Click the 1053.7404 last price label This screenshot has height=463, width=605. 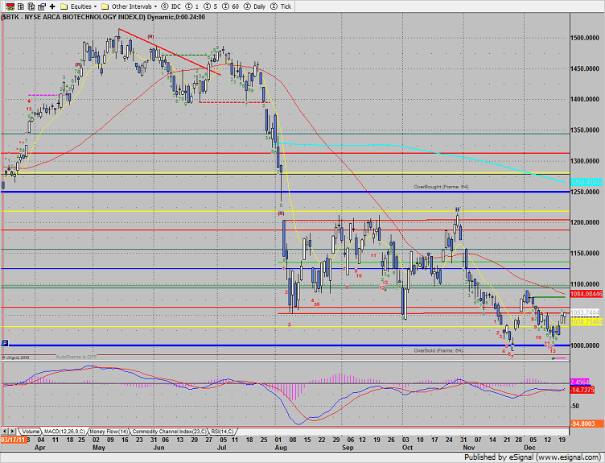tap(586, 312)
